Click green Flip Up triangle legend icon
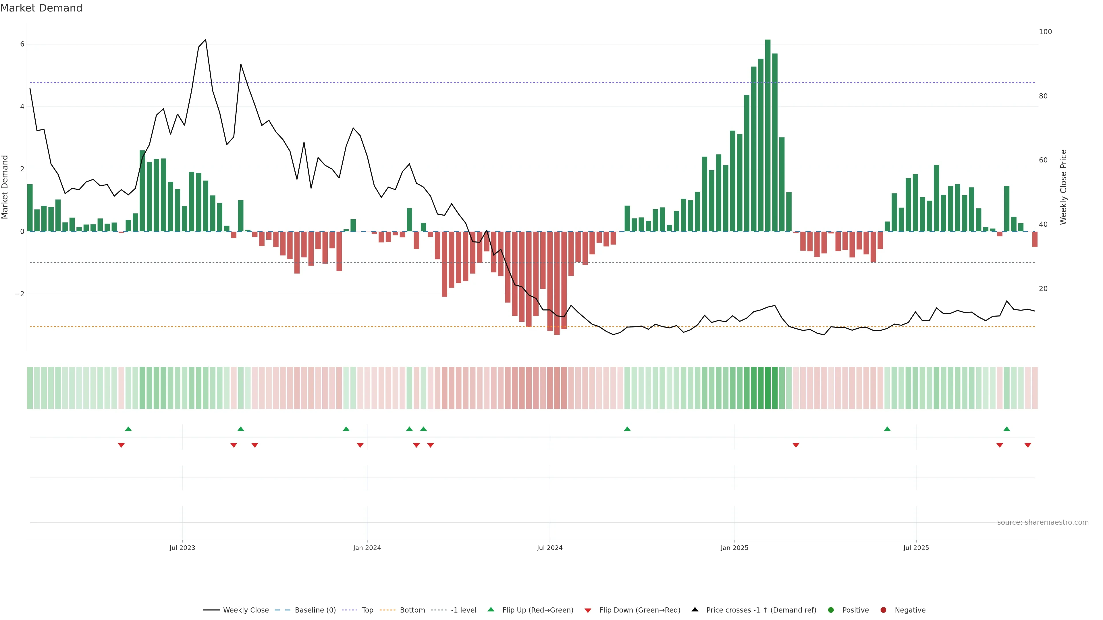 (x=491, y=609)
